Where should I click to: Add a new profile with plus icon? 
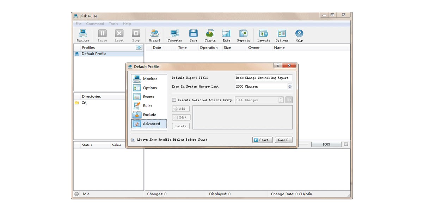coord(139,47)
